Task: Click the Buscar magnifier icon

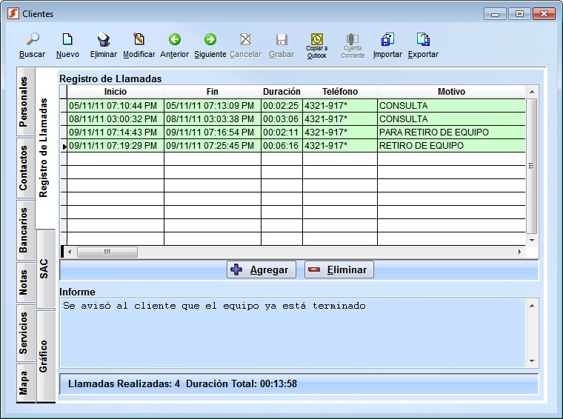Action: 32,40
